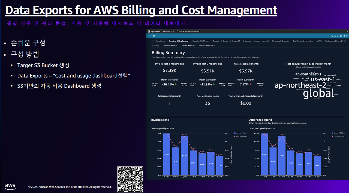The image size is (349, 193).
Task: Switch to the Introduction sheet tab
Action: point(161,41)
